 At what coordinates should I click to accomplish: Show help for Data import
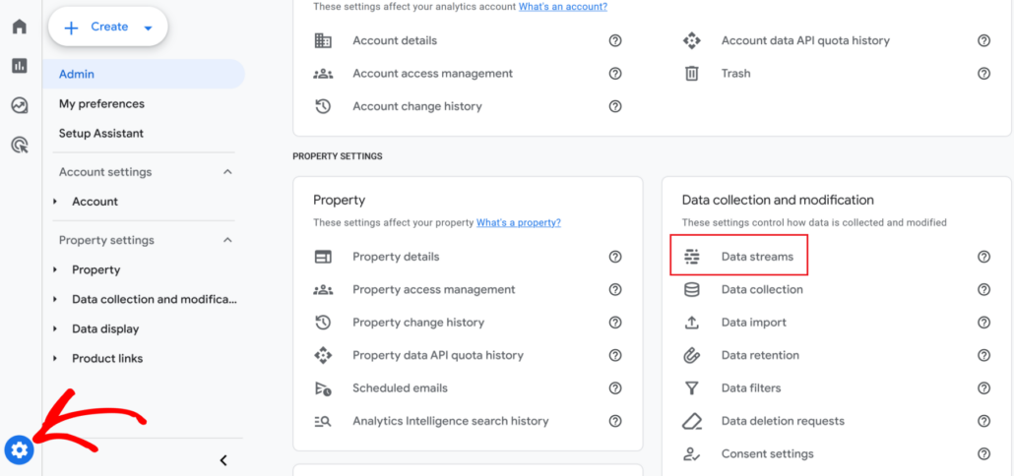pyautogui.click(x=983, y=323)
